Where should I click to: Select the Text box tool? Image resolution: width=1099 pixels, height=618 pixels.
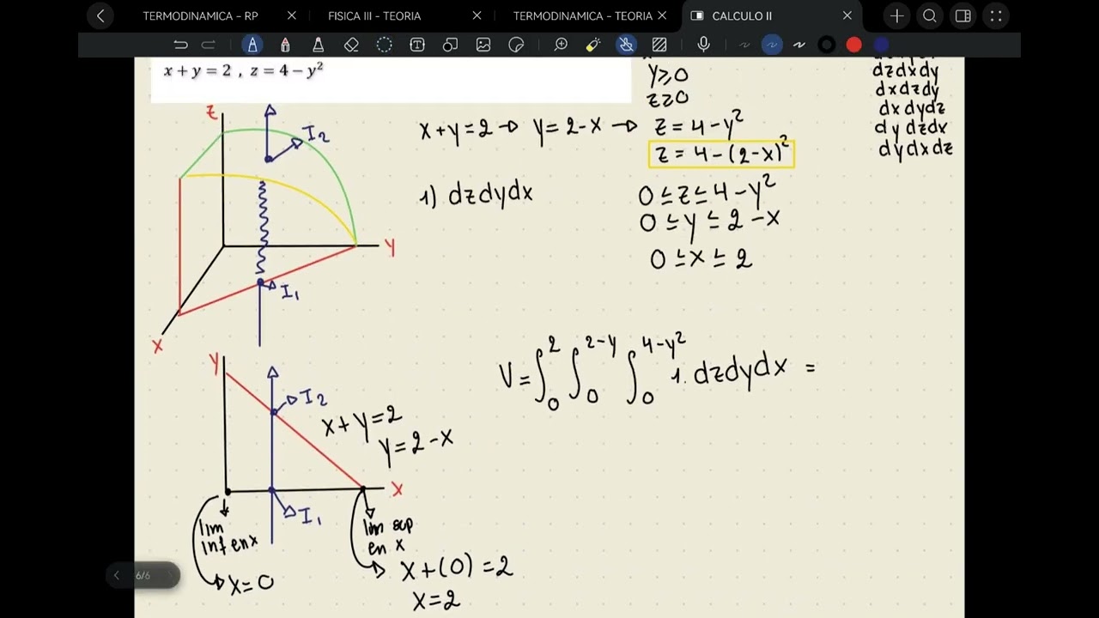[417, 45]
